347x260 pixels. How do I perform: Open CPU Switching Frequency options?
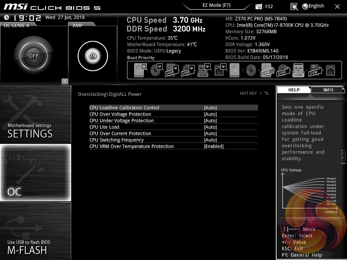(x=173, y=140)
